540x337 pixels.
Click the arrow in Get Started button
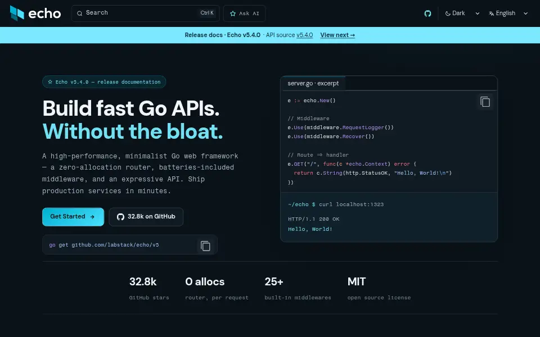92,217
